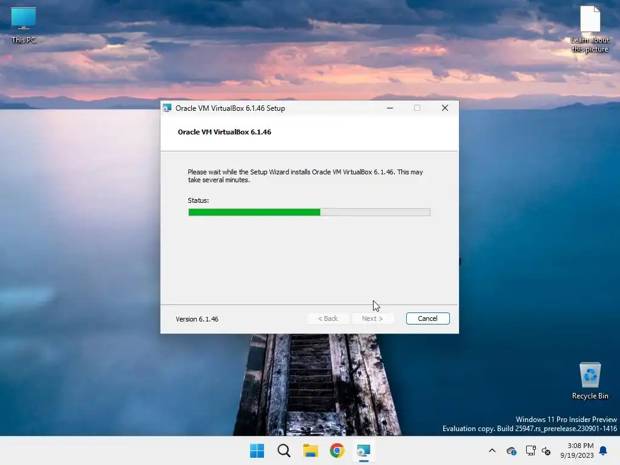The image size is (620, 465).
Task: Close the VirtualBox Setup window
Action: coord(445,108)
